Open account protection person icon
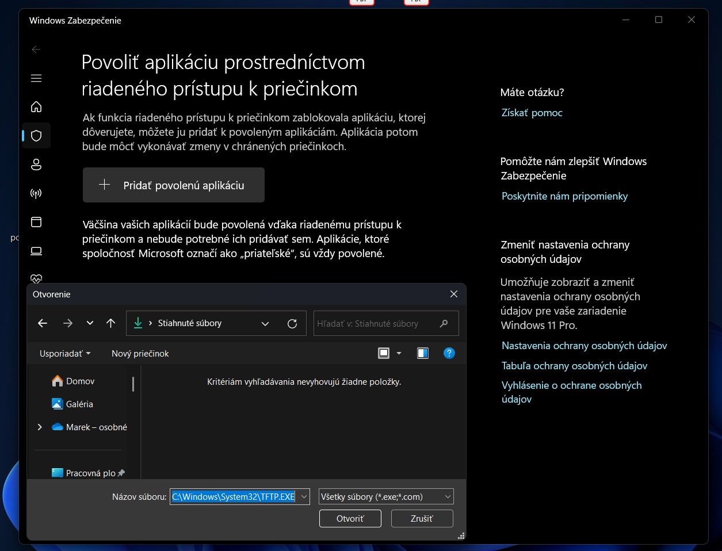The height and width of the screenshot is (551, 722). (36, 164)
